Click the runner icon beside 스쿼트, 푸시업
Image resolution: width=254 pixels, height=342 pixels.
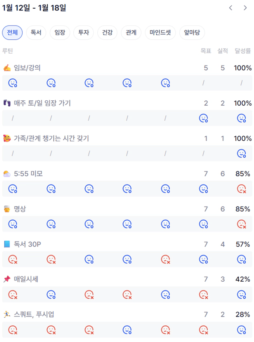[x=7, y=315]
